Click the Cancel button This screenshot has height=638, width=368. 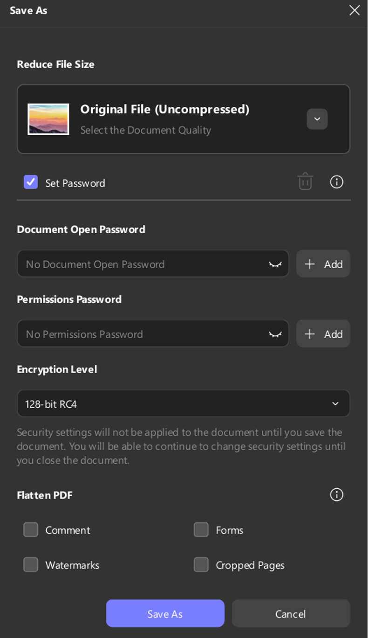[291, 614]
